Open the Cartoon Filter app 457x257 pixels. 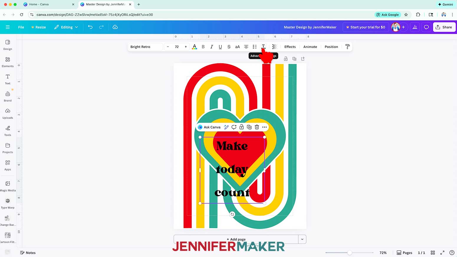coord(8,238)
